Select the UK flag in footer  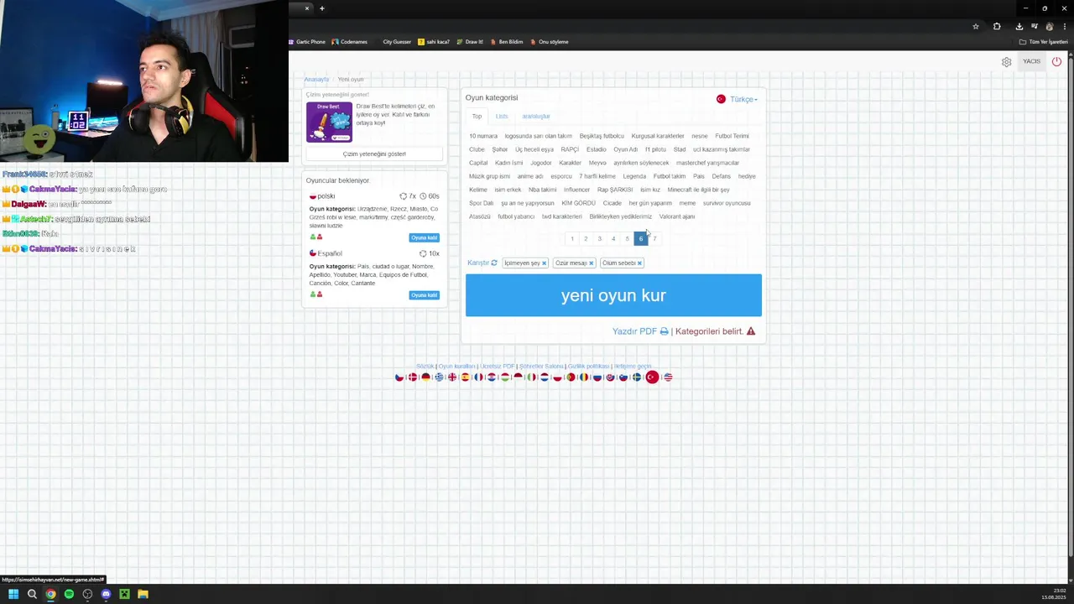click(x=452, y=377)
